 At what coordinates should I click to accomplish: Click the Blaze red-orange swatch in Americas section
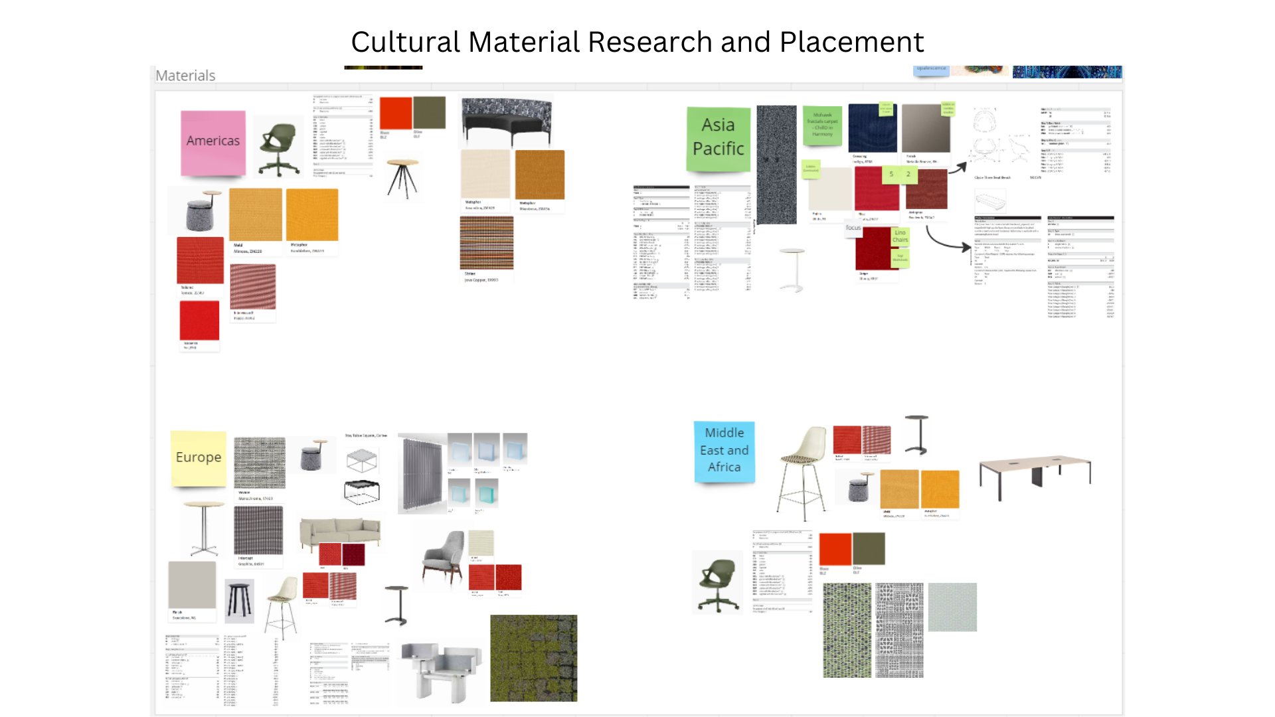point(396,113)
